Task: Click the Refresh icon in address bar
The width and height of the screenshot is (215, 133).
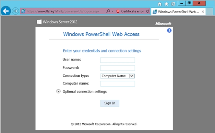Action: (148, 11)
